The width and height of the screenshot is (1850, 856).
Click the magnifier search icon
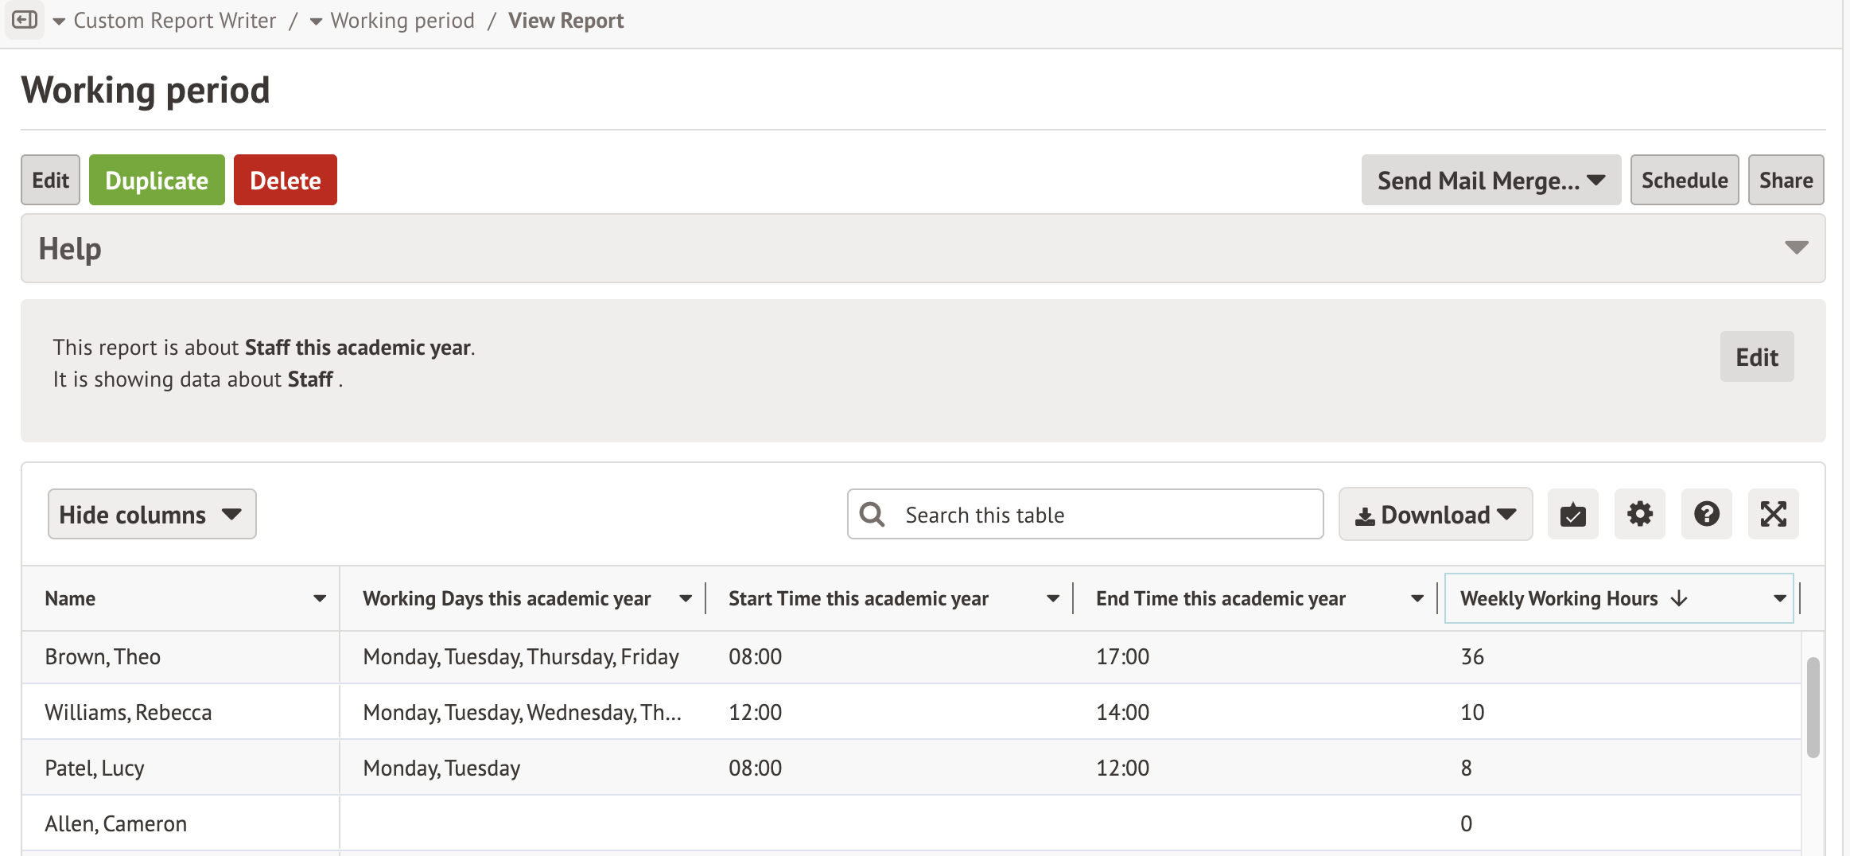point(873,515)
